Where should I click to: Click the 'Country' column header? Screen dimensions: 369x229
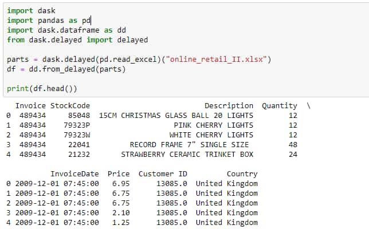click(x=242, y=173)
